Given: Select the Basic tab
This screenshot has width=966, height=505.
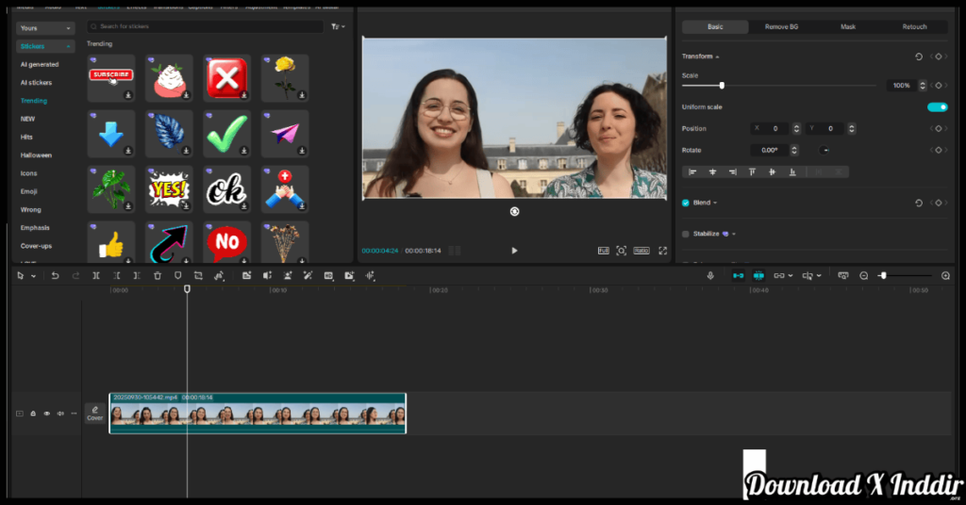Looking at the screenshot, I should click(x=715, y=27).
